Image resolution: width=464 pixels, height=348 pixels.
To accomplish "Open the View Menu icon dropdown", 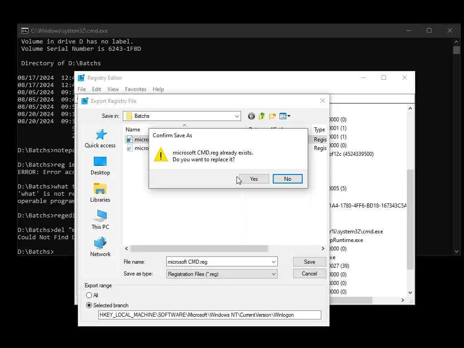I will point(285,116).
